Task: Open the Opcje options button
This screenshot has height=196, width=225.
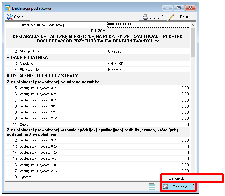Action: [18, 17]
